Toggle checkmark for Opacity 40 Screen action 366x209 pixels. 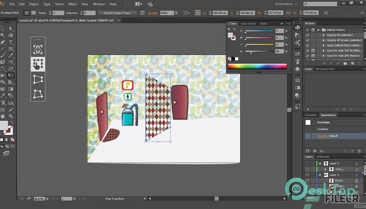click(307, 40)
